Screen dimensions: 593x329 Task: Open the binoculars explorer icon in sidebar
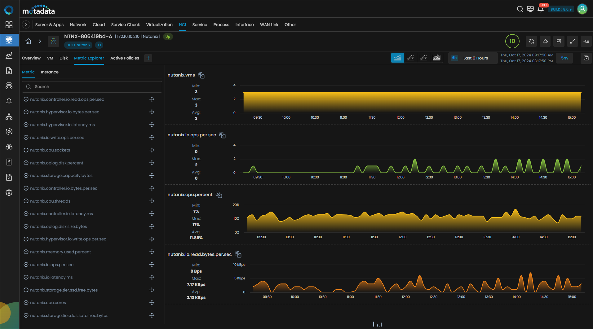9,147
